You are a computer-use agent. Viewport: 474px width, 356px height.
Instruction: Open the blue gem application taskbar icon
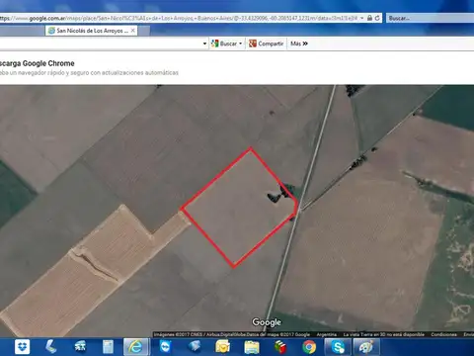pos(195,347)
